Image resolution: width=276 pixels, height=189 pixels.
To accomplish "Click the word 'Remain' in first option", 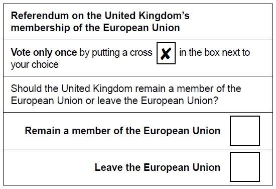I will pos(43,131).
